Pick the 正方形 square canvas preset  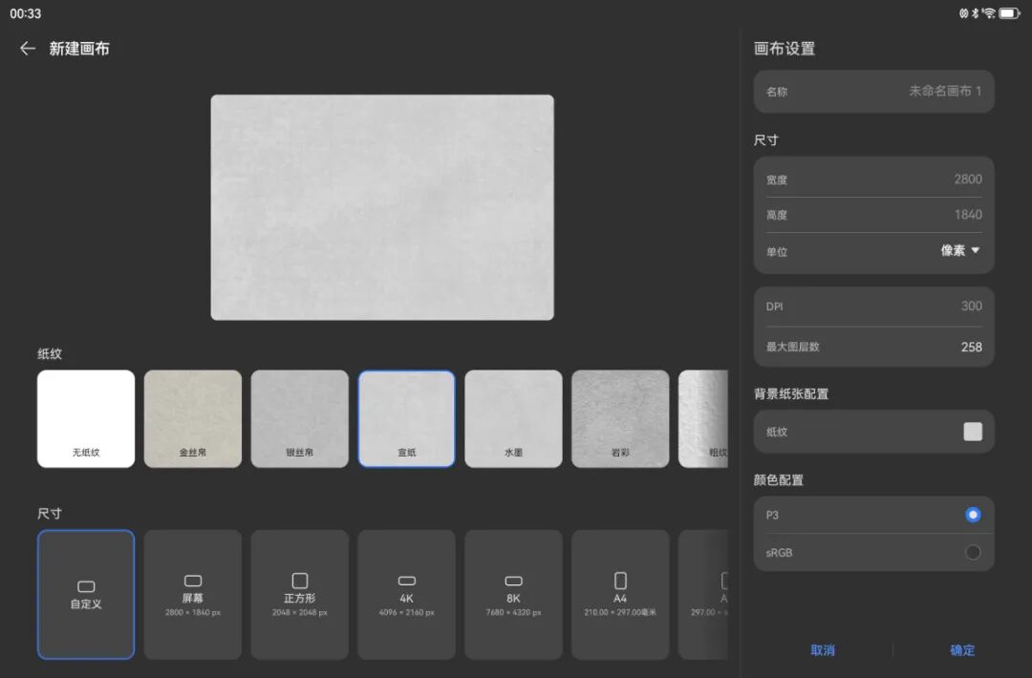pos(299,595)
